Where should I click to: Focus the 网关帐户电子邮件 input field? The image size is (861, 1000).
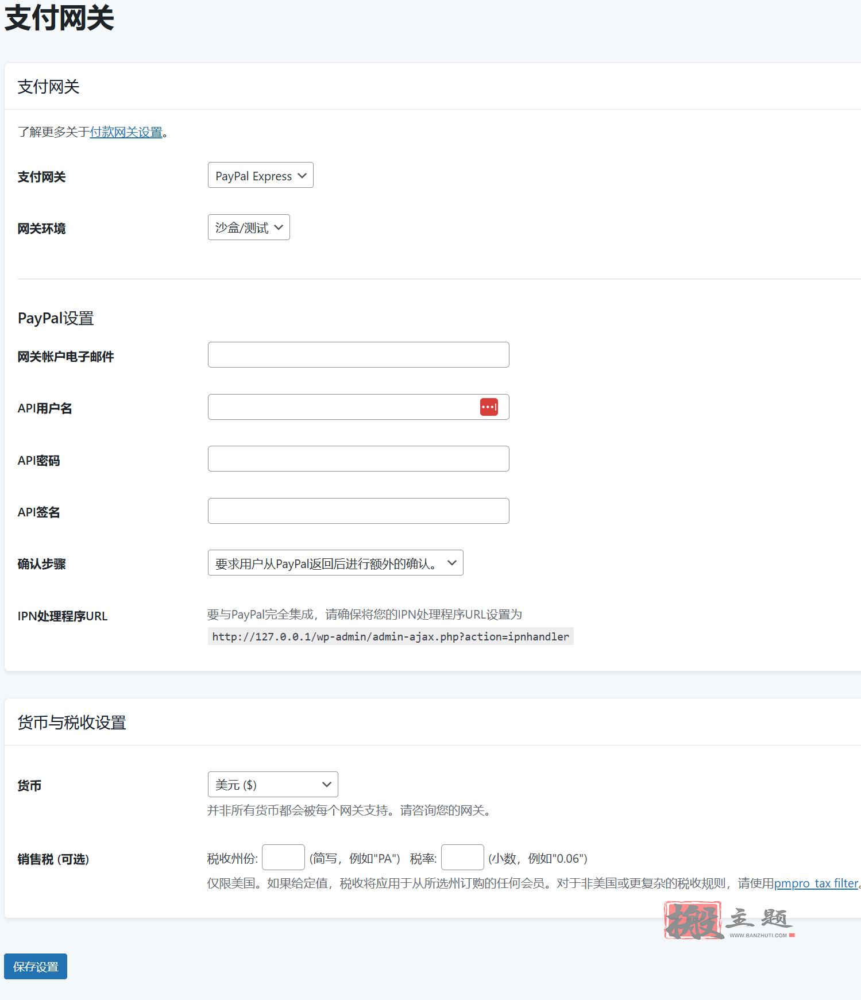point(358,355)
